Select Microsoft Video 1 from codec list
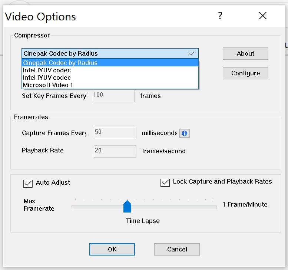This screenshot has height=270, width=288. click(x=48, y=85)
